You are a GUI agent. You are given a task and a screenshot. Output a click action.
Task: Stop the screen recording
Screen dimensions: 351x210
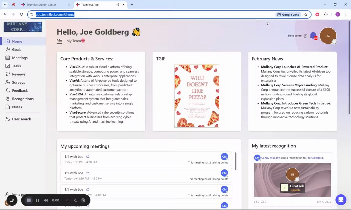(29, 200)
